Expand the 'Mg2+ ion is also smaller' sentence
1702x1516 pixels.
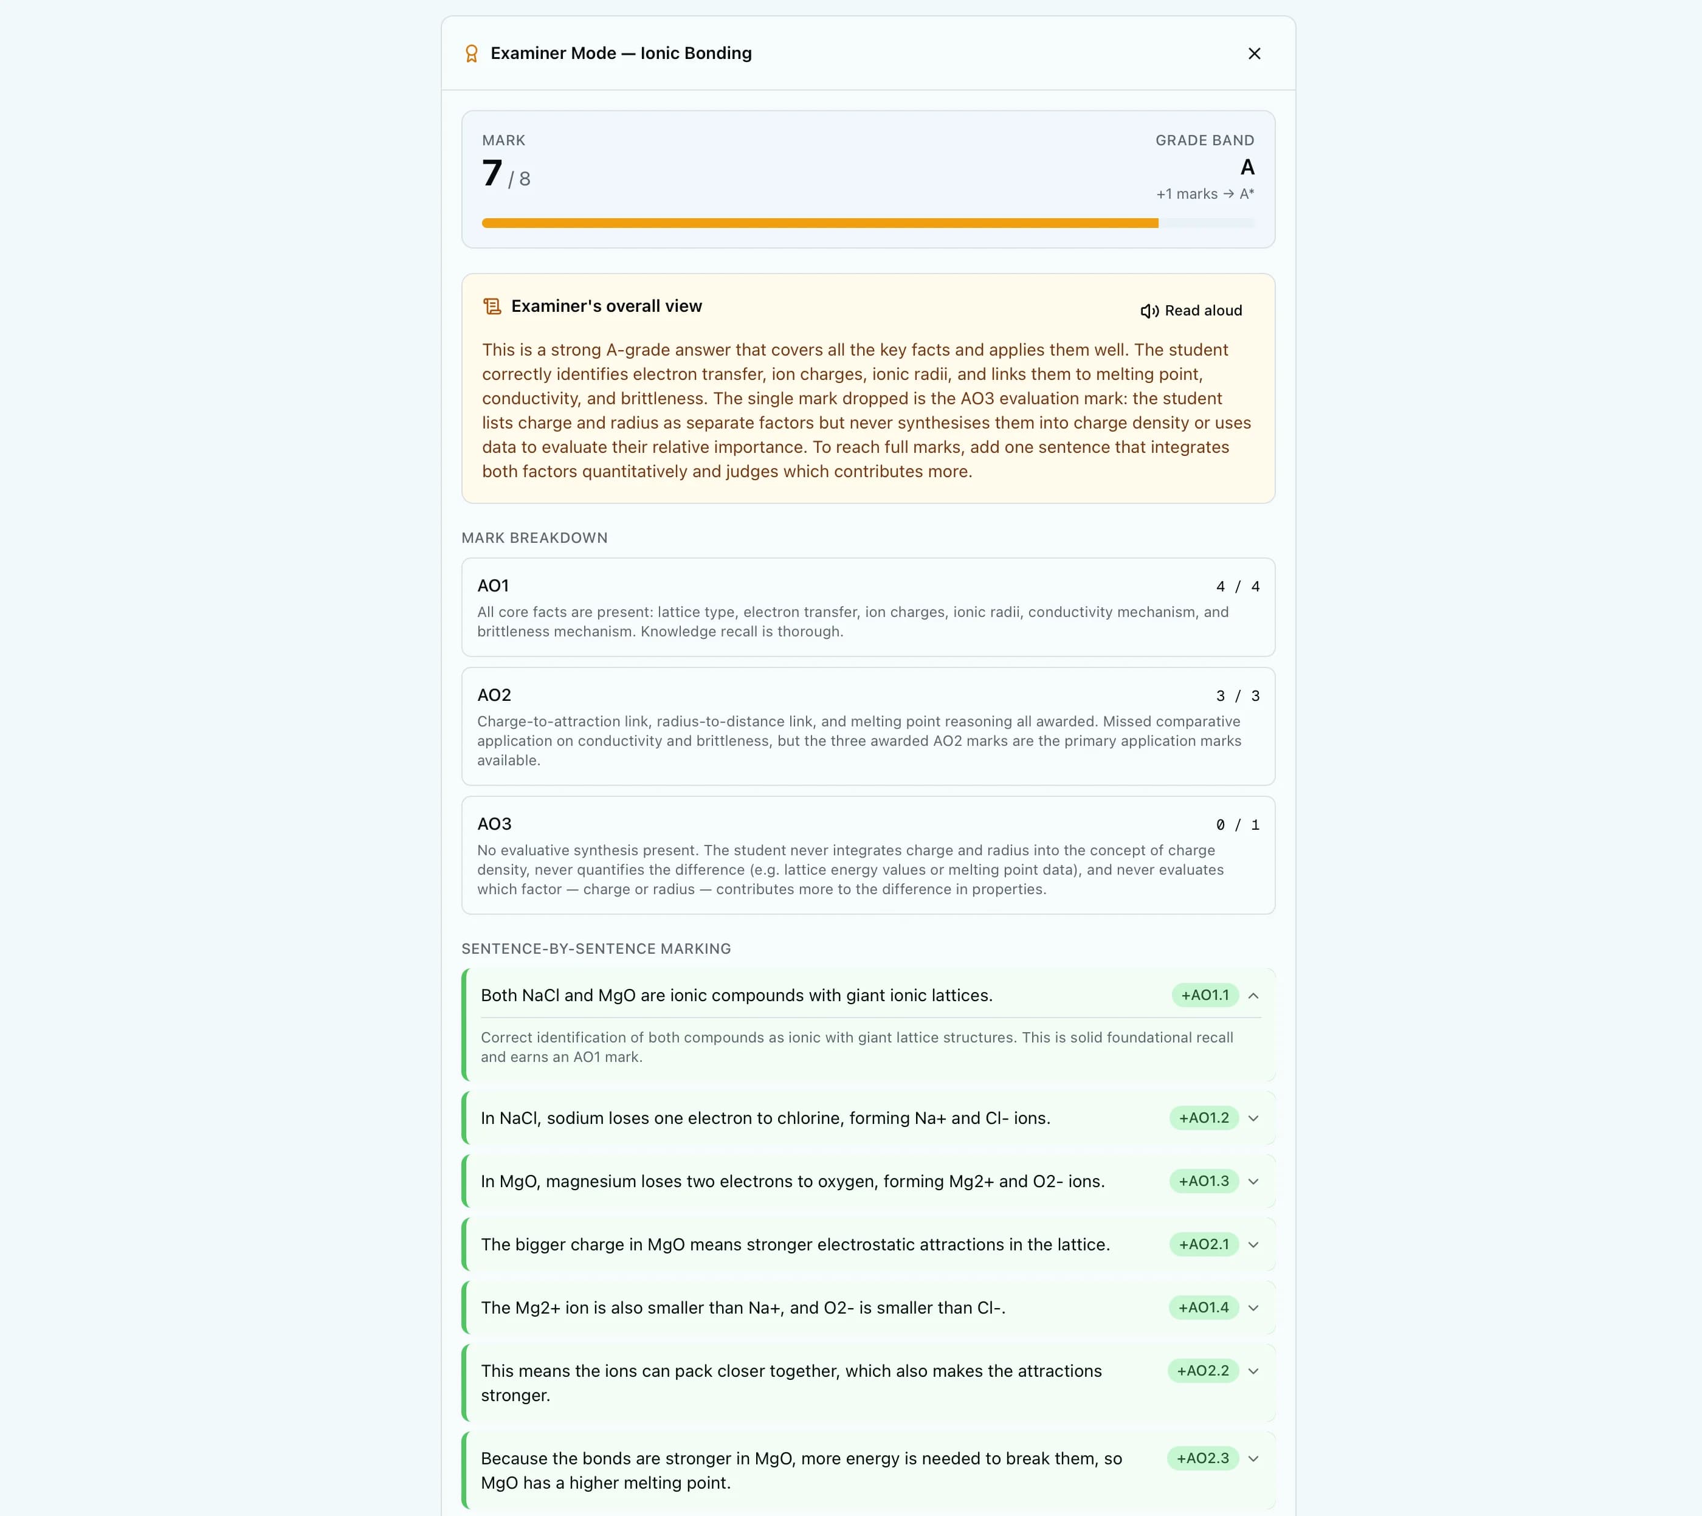coord(1253,1308)
